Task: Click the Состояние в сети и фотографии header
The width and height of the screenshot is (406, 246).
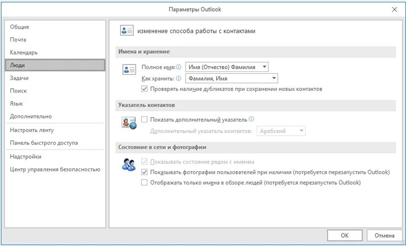Action: (x=256, y=147)
